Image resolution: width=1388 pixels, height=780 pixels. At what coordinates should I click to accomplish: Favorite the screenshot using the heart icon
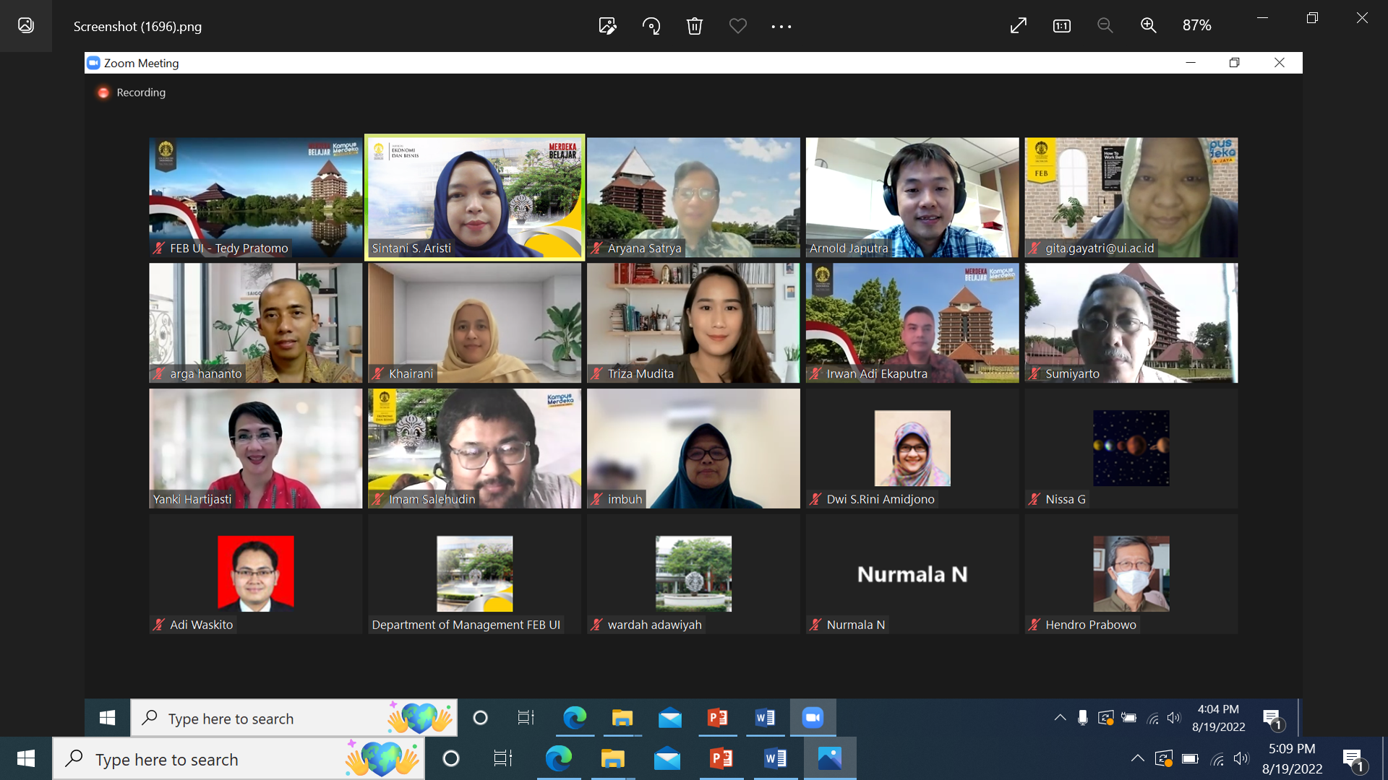[x=738, y=25]
